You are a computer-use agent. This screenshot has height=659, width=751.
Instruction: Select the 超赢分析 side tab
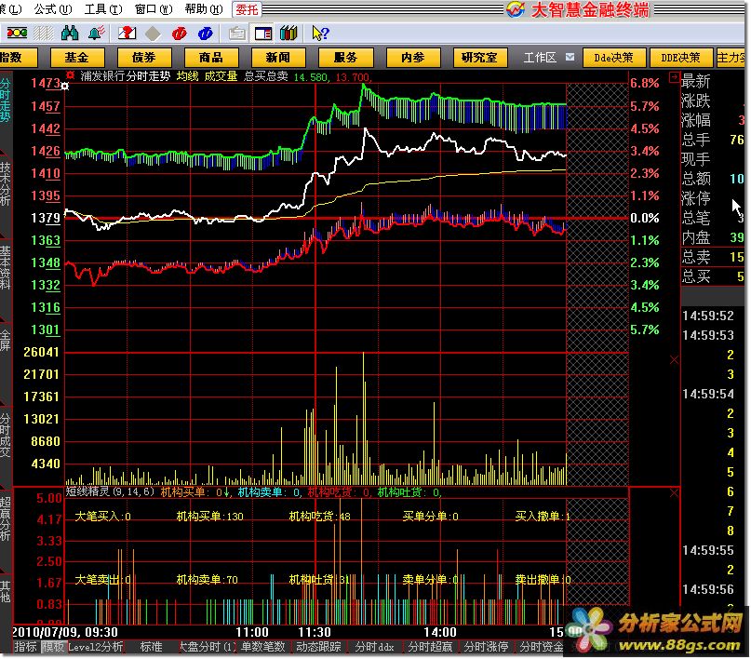(x=6, y=519)
